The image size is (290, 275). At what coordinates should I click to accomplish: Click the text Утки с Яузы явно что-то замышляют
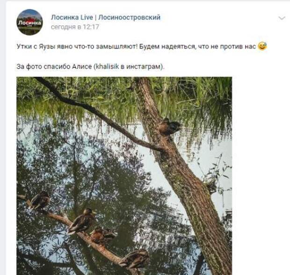(77, 46)
